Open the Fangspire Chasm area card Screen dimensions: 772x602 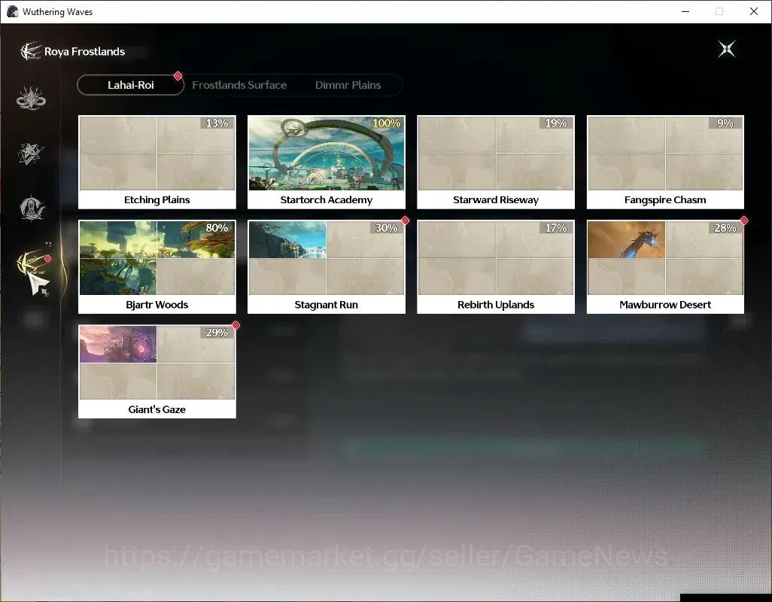(x=665, y=162)
